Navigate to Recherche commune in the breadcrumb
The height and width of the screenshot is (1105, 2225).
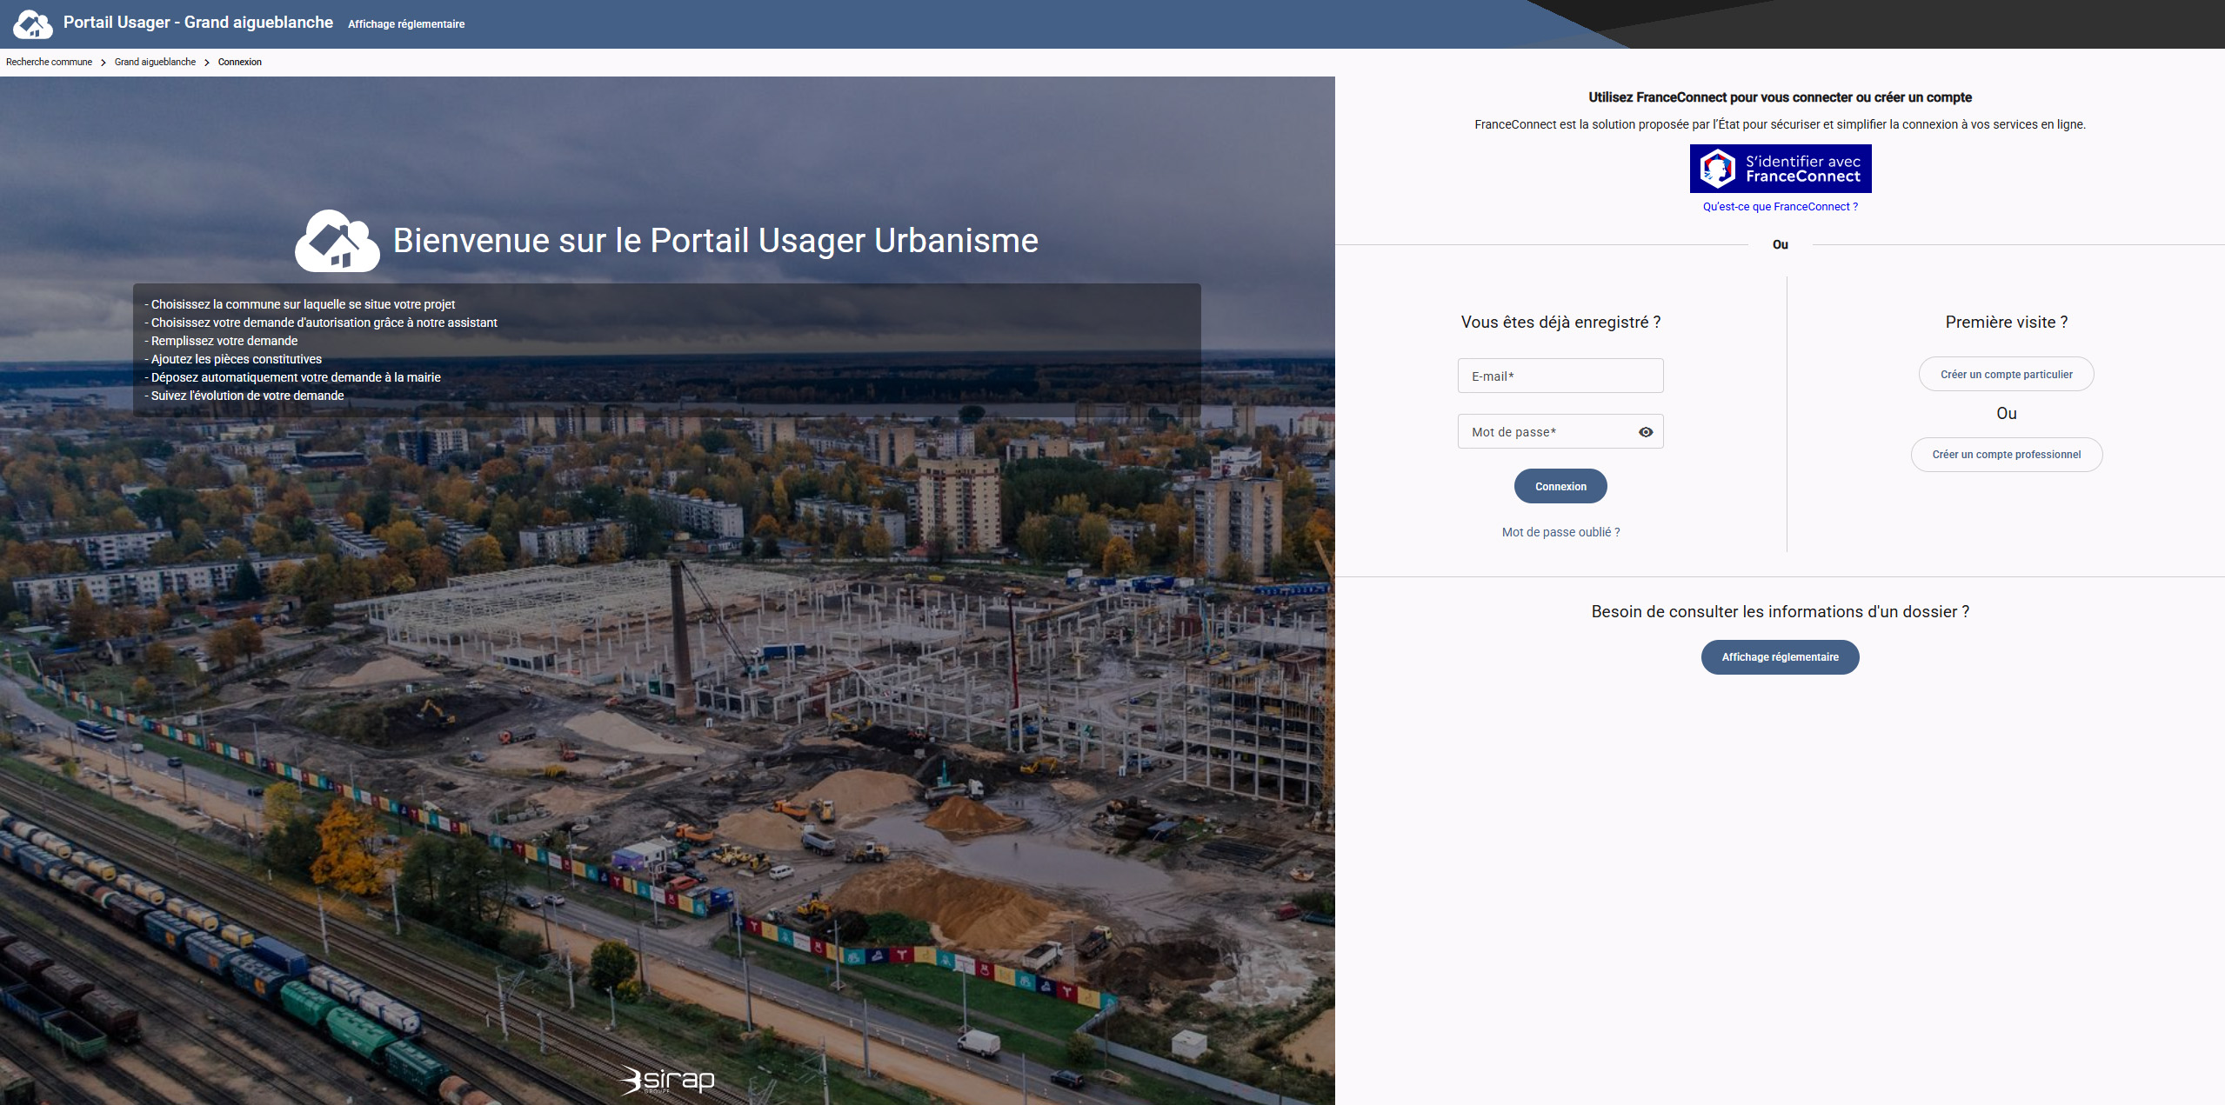click(x=49, y=62)
